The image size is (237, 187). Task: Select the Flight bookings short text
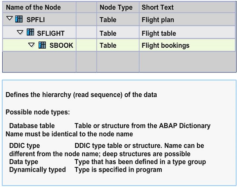(x=165, y=46)
